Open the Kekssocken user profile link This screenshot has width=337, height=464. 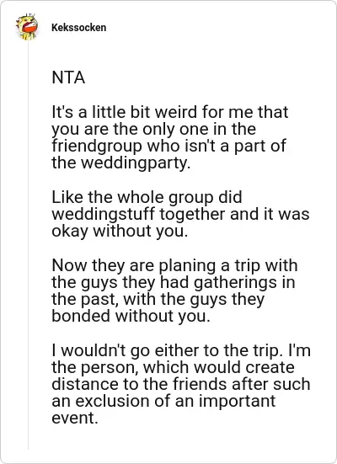click(78, 28)
